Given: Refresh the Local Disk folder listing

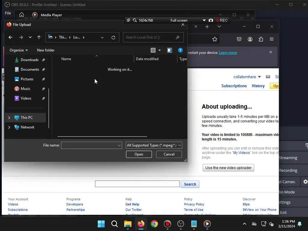Looking at the screenshot, I should pos(113,38).
